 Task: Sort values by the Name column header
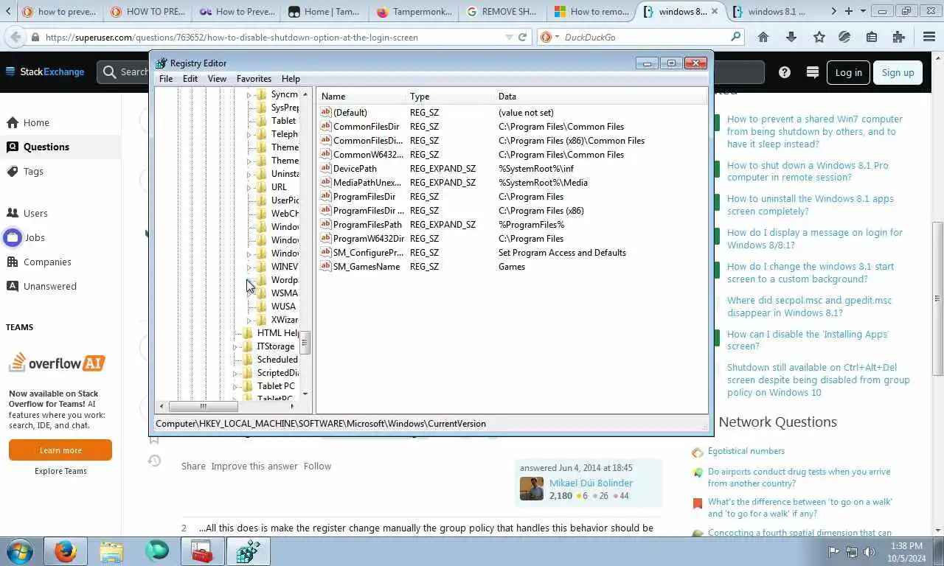point(362,97)
